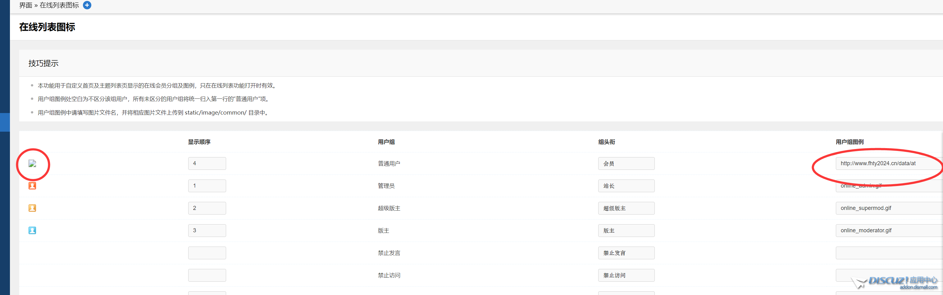Edit group title field containing 站长
The image size is (943, 295).
pos(626,186)
